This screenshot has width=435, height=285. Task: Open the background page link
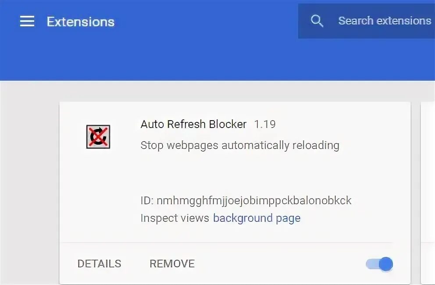click(x=257, y=218)
